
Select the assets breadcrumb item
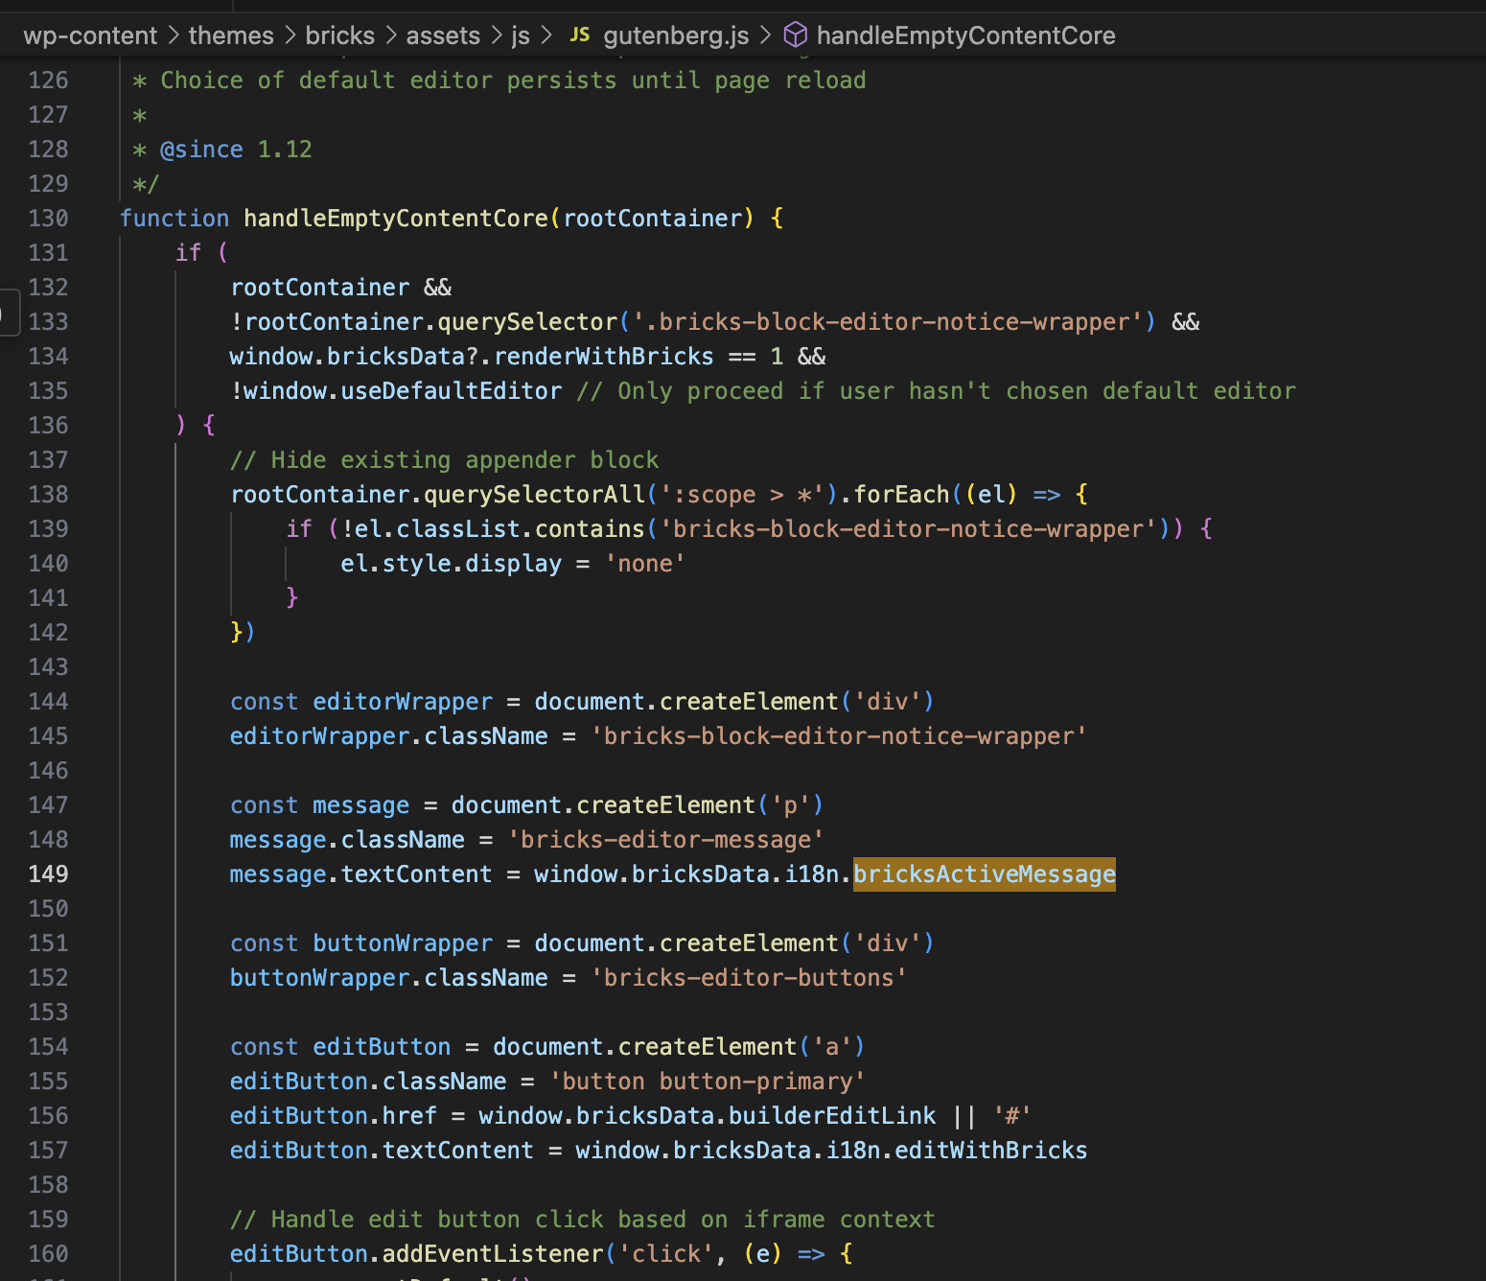[x=443, y=35]
